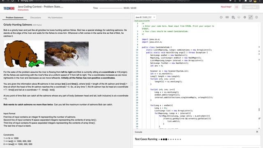Click the 'import java.io.*;' line
This screenshot has width=263, height=148.
coord(151,39)
